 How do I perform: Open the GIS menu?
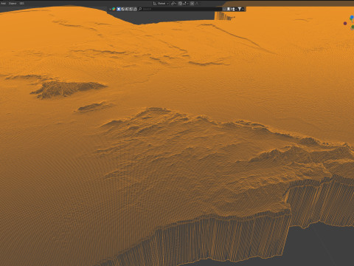tap(21, 4)
